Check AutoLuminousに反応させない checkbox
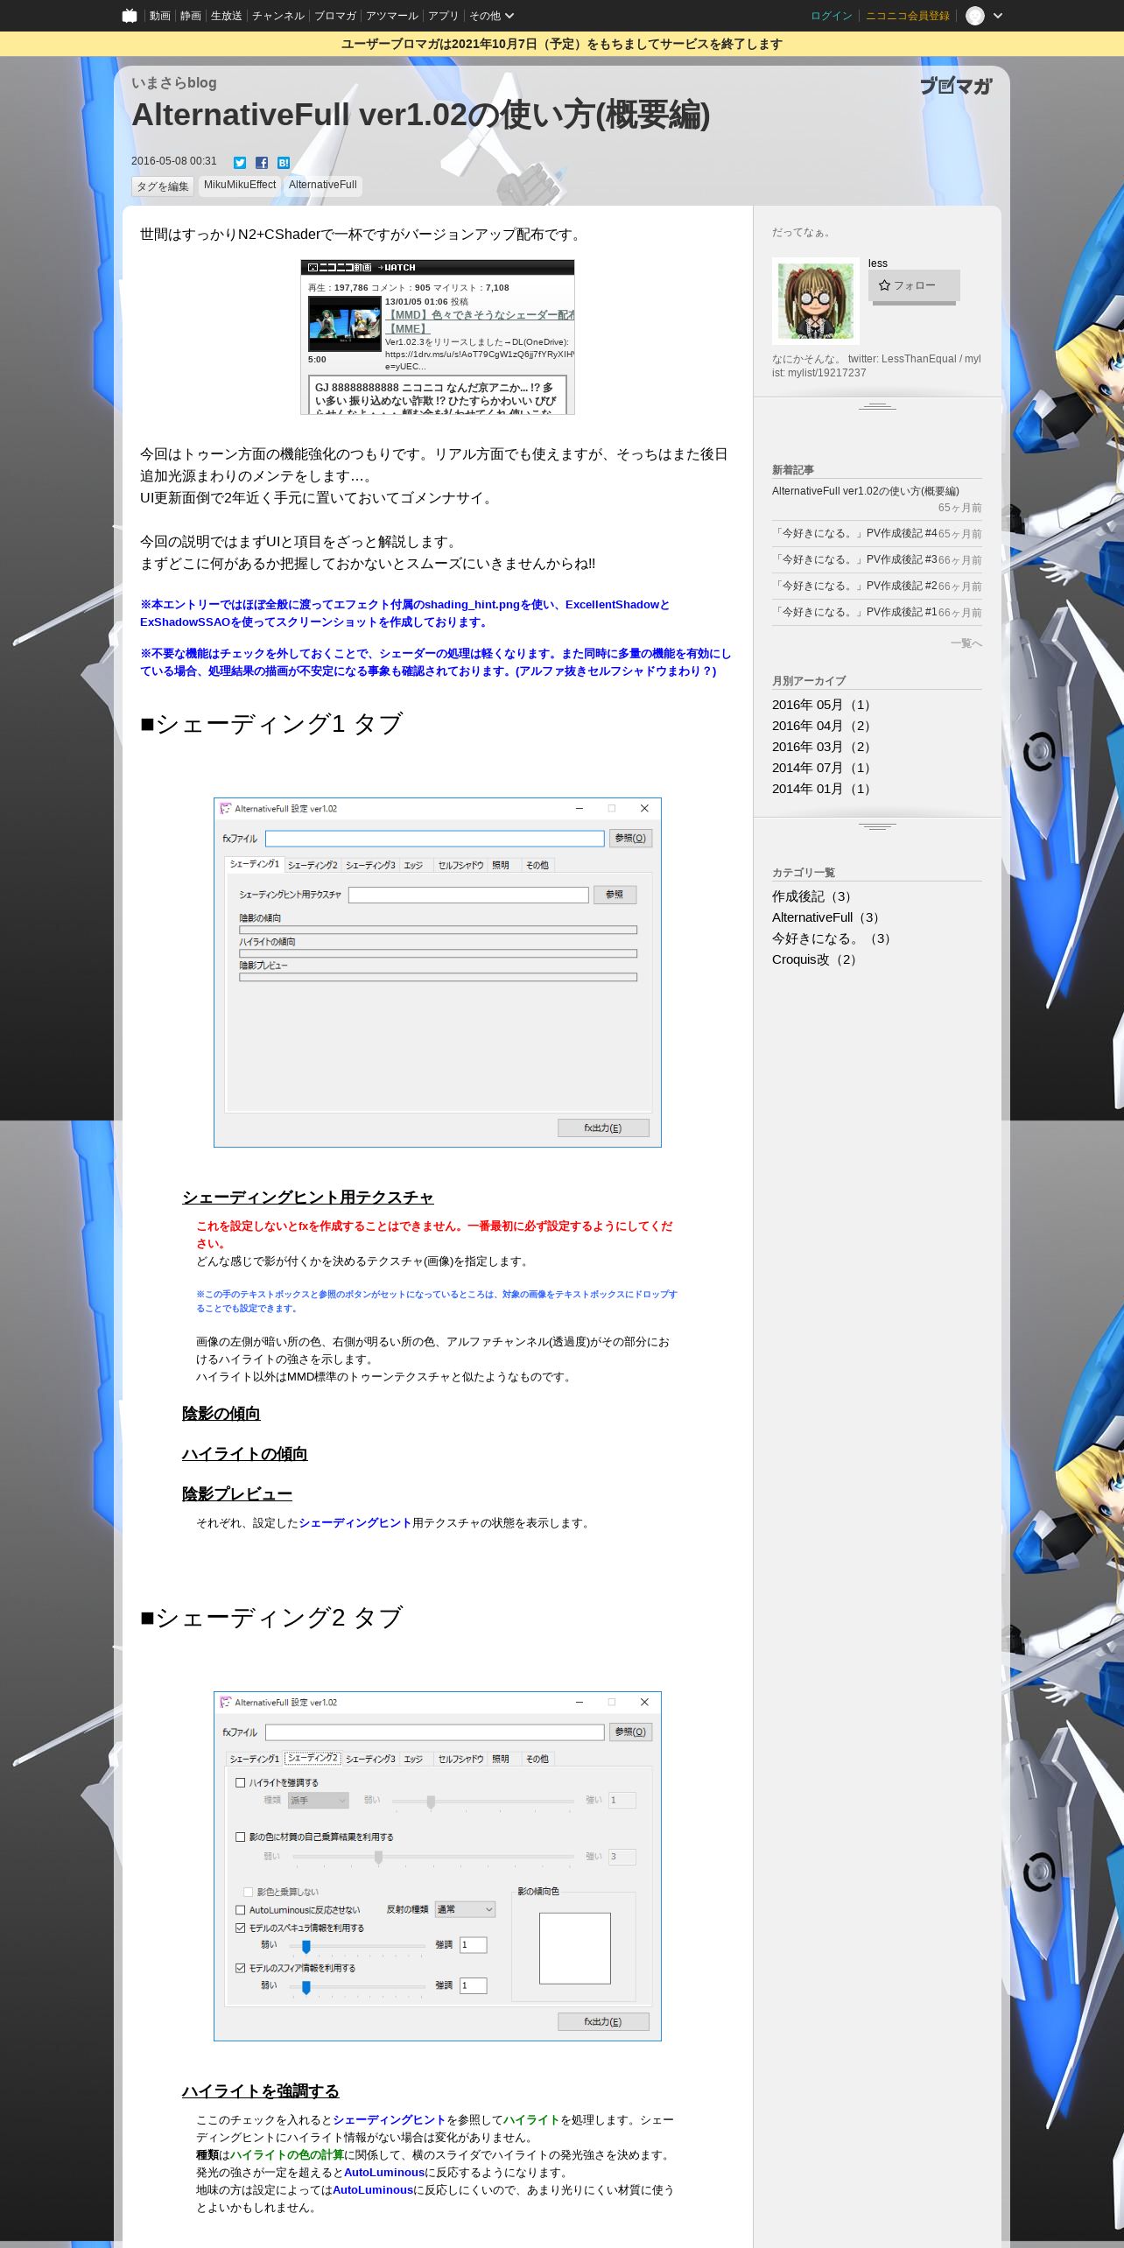Image resolution: width=1124 pixels, height=2248 pixels. [x=241, y=1910]
